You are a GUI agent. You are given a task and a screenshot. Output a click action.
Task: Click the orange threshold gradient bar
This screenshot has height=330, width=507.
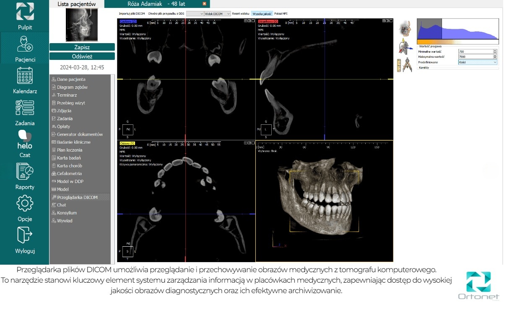coord(458,42)
